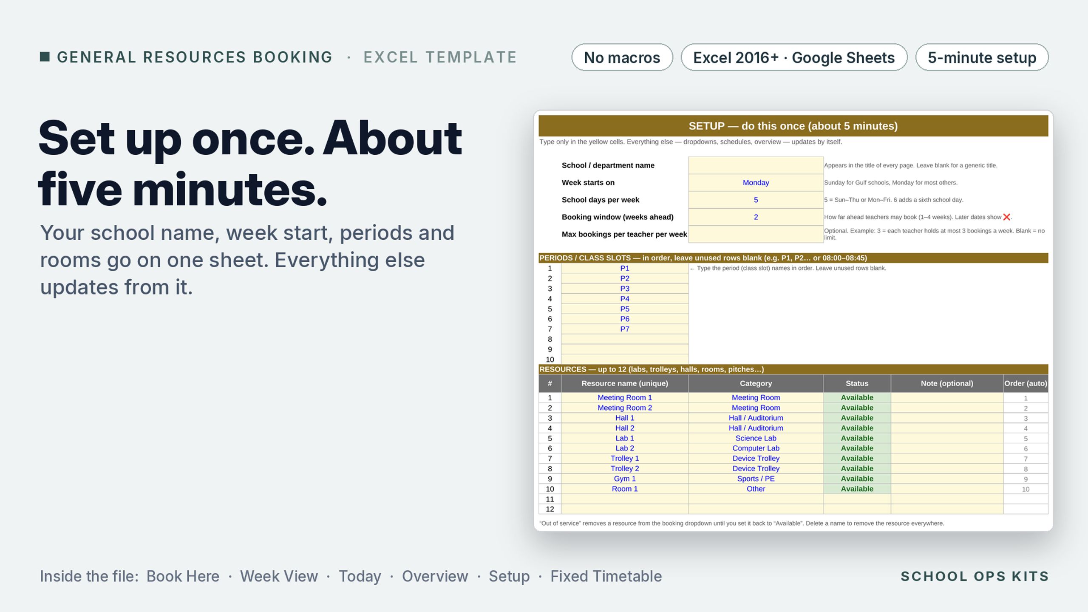Viewport: 1088px width, 612px height.
Task: Select the School / department name yellow cell
Action: (756, 165)
